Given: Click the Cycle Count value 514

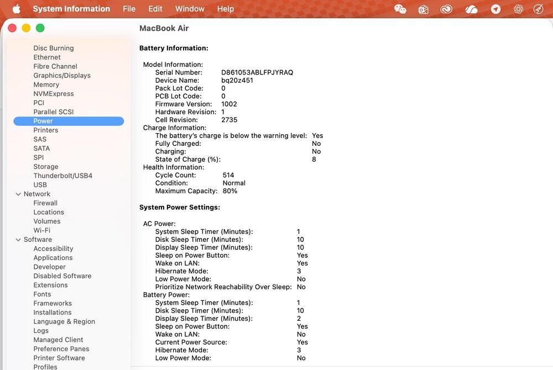Looking at the screenshot, I should [x=228, y=175].
